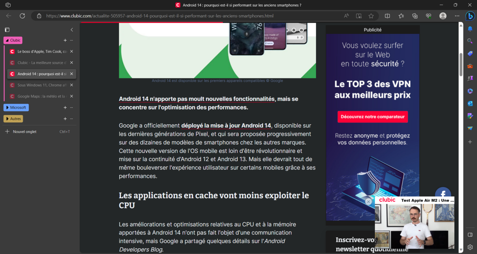Open the Collections icon in the toolbar
This screenshot has width=477, height=254.
pos(415,16)
